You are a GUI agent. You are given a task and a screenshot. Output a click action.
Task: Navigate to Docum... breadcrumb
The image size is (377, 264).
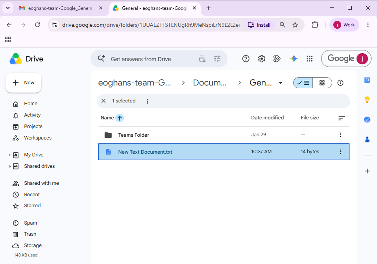210,83
